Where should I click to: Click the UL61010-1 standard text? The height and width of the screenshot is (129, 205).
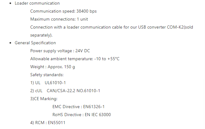tap(55, 83)
